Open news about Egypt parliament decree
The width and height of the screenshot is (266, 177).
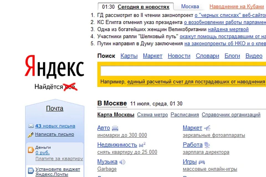tap(225, 22)
